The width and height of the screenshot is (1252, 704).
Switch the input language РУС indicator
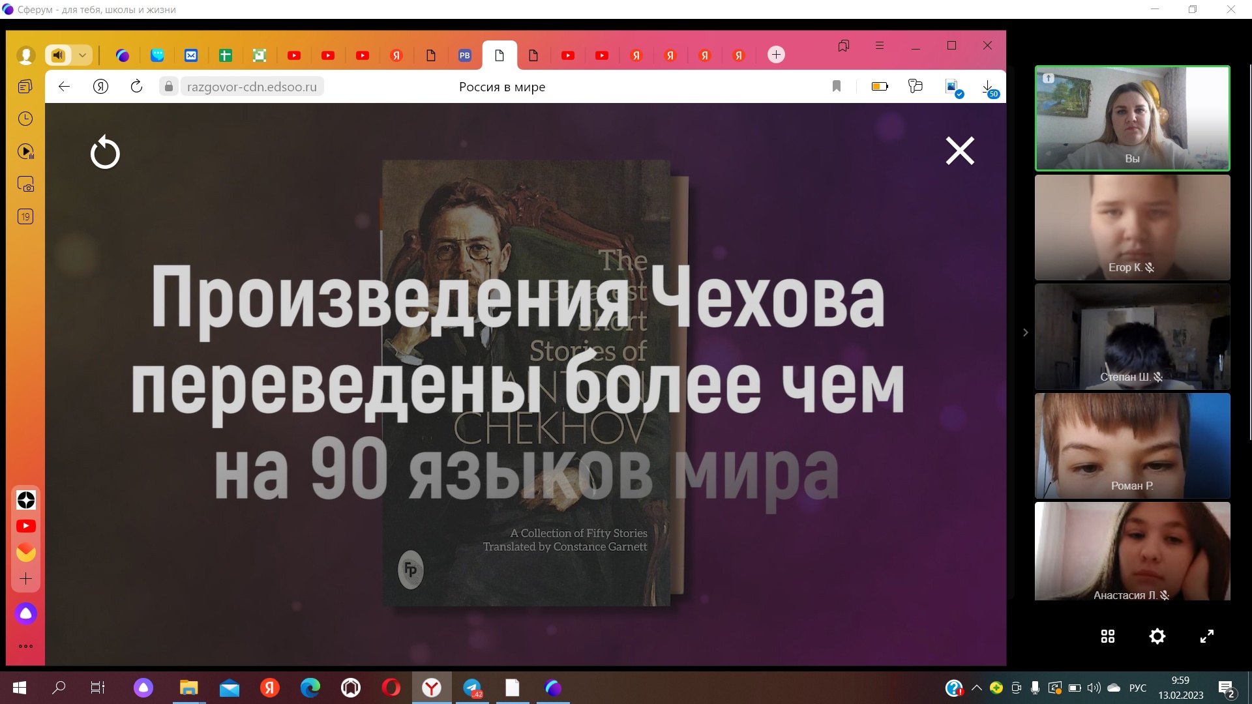pos(1138,688)
